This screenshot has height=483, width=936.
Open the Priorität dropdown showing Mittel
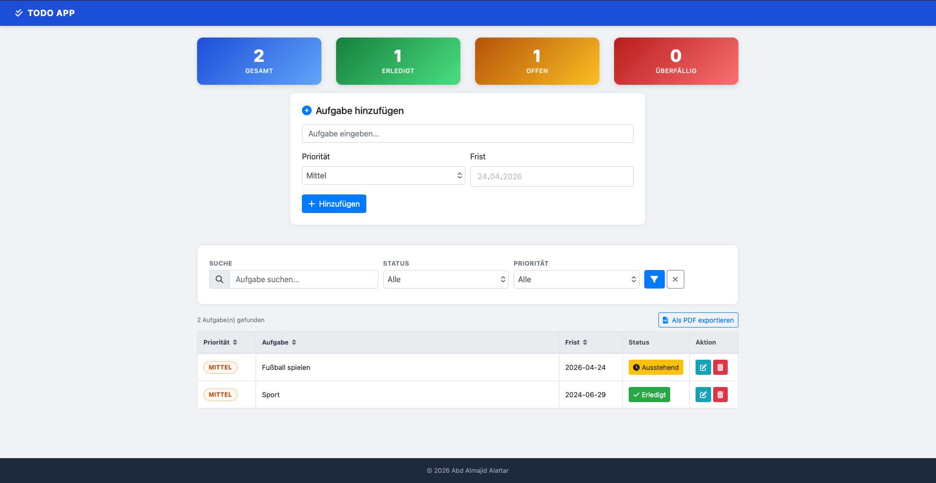[x=383, y=175]
